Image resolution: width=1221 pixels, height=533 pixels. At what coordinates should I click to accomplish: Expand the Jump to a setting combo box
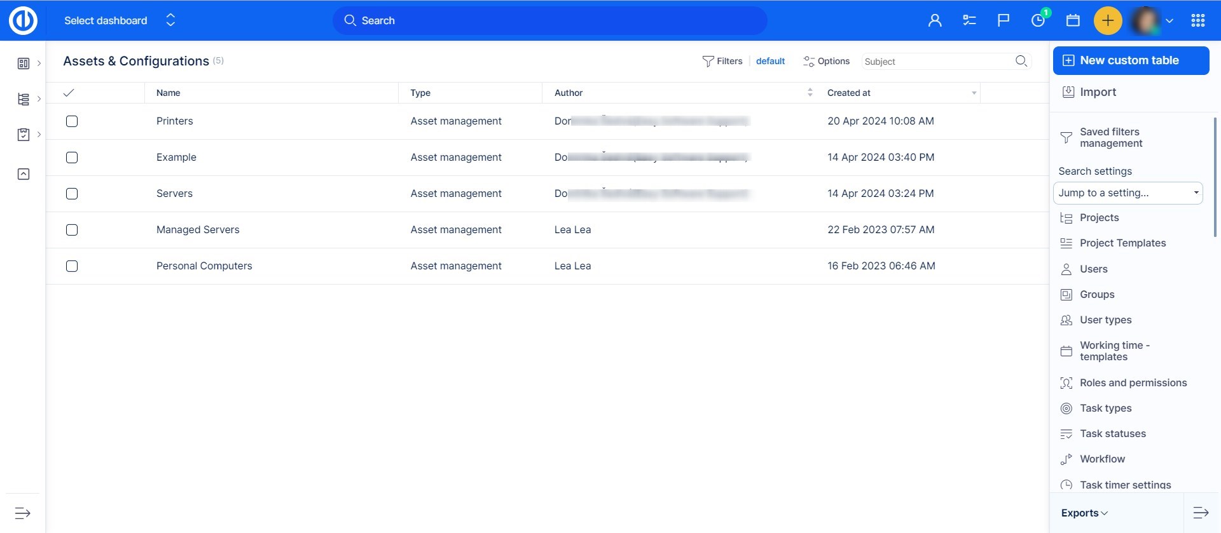[x=1128, y=193]
